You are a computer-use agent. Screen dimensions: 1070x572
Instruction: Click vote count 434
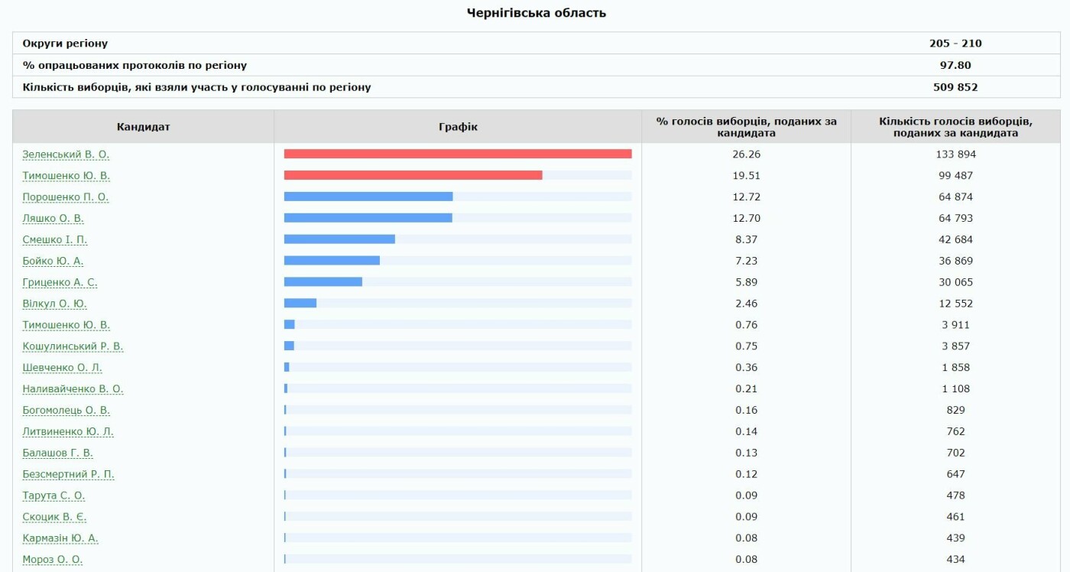pos(955,560)
